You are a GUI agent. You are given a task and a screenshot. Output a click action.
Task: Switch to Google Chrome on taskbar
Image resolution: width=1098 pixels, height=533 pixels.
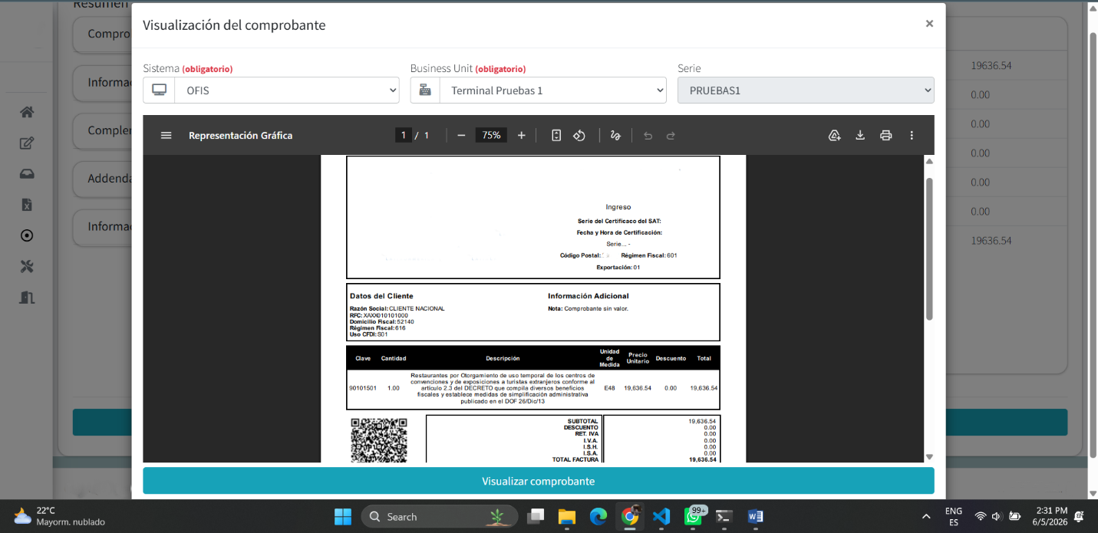pyautogui.click(x=630, y=516)
